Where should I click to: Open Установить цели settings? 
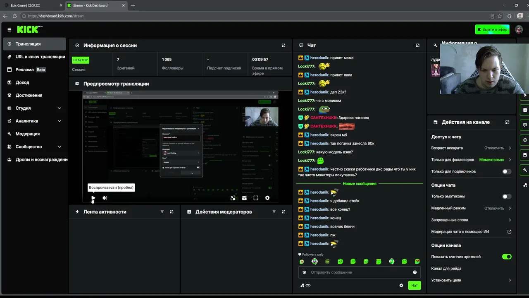pyautogui.click(x=471, y=280)
